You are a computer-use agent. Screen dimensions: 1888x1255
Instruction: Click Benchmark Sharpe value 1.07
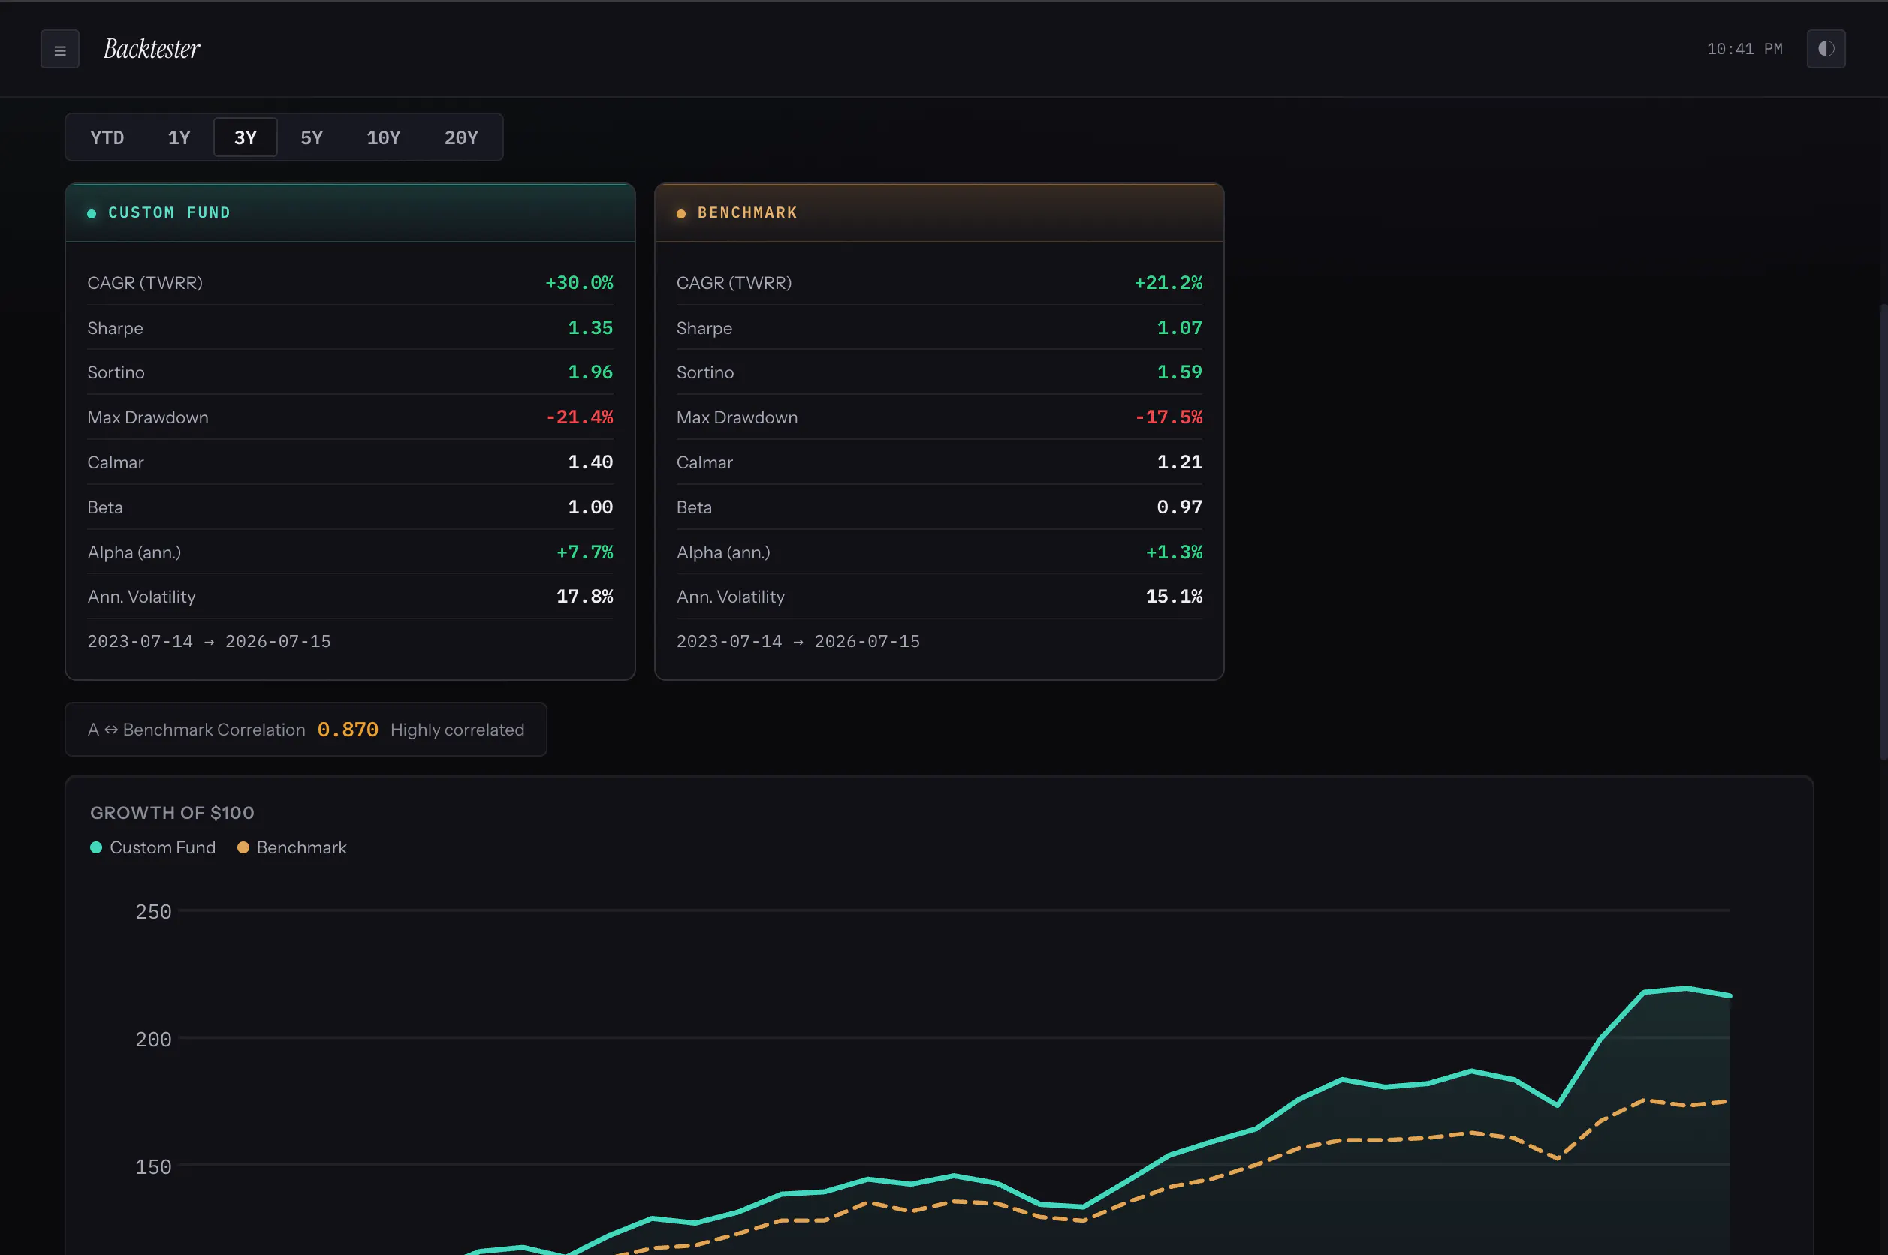pos(1179,328)
